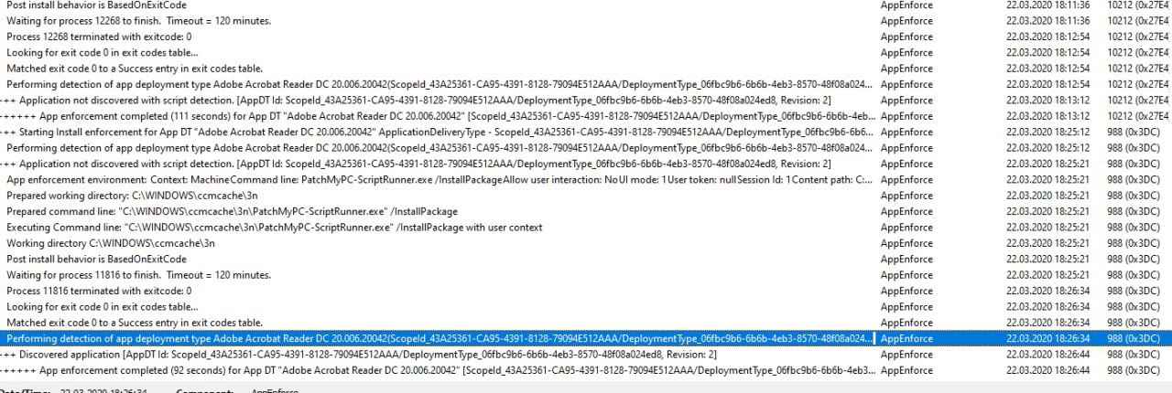Screen dimensions: 1172x393
Task: Click 'Process 11816 terminated with exitcode: 0' line
Action: click(586, 291)
